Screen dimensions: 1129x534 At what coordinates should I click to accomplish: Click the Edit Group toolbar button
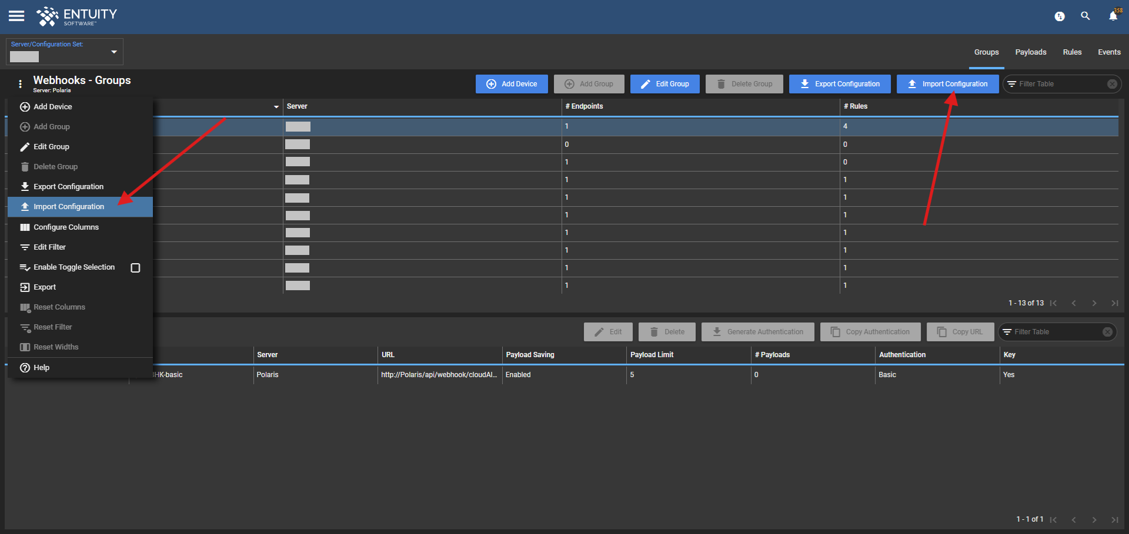664,84
